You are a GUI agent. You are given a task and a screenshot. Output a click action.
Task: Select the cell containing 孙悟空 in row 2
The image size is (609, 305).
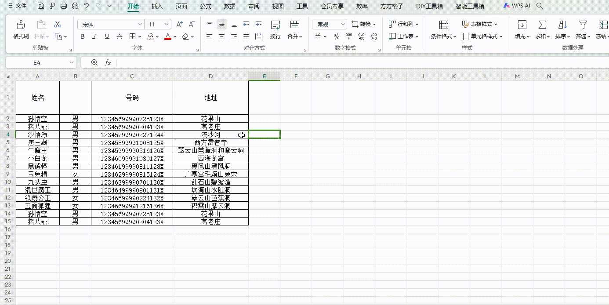click(37, 119)
